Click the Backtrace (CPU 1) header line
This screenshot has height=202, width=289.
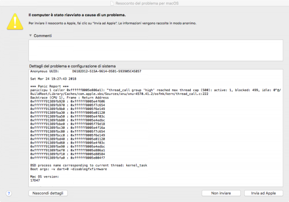click(x=69, y=97)
